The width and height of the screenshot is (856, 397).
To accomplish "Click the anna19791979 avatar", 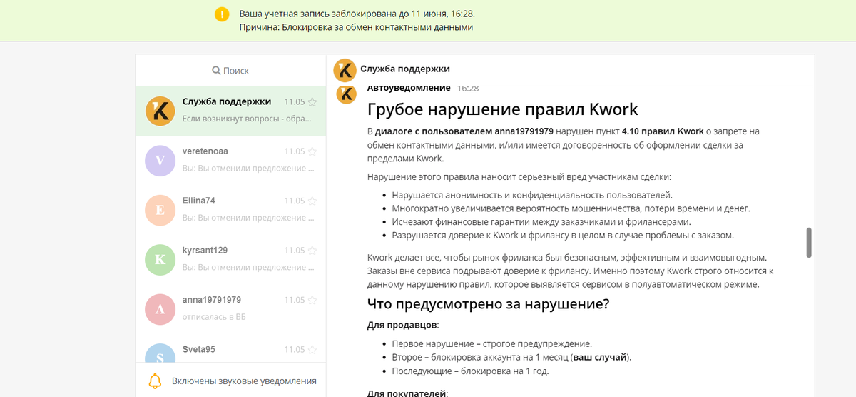I will (160, 309).
